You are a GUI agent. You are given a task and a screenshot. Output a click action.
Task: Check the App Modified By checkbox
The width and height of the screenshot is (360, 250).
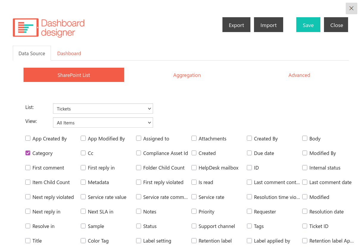[x=83, y=138]
